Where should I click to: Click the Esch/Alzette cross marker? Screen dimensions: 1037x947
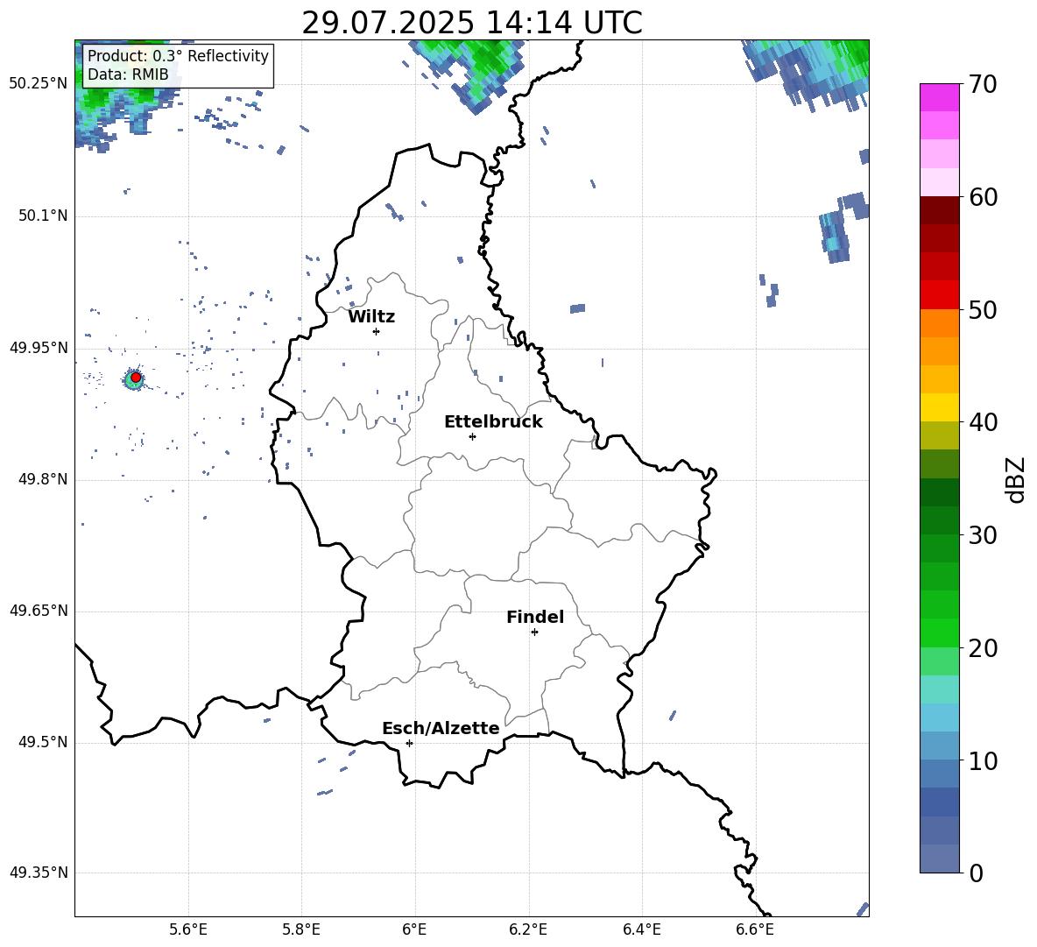coord(409,743)
